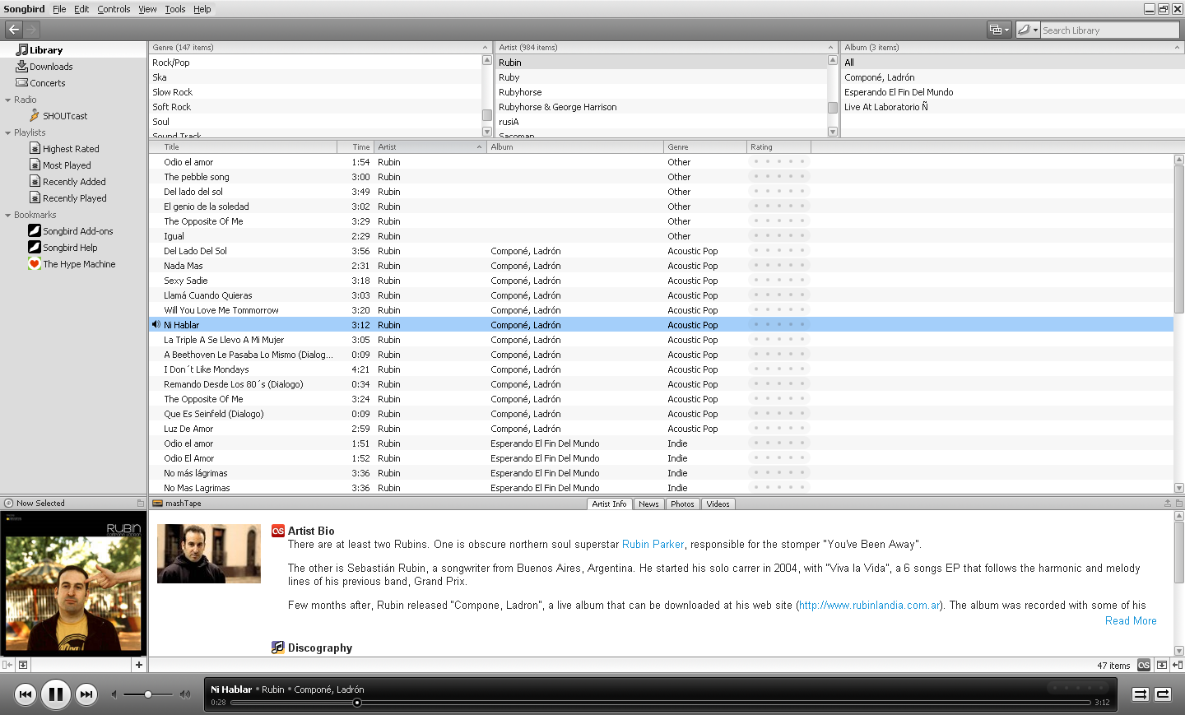Switch to the Videos tab

(718, 504)
